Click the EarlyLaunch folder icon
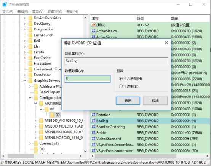The image size is (211, 166). click(x=30, y=35)
